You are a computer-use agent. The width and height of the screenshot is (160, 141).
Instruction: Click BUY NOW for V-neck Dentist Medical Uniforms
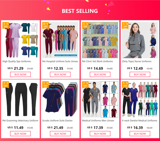coord(140,134)
